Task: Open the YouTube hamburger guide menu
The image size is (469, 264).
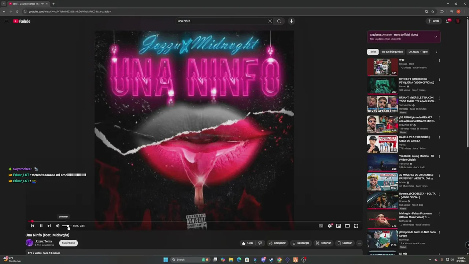Action: 7,21
